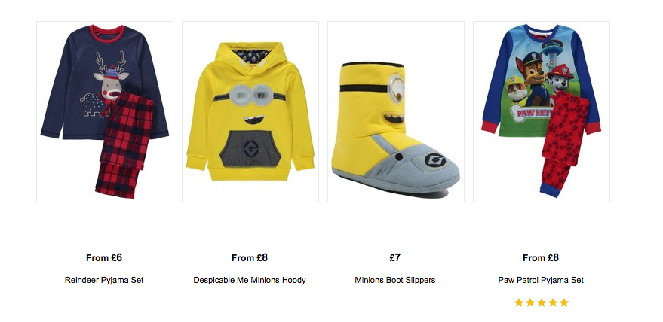Click the From £8 price above Paw Patrol

pos(541,257)
